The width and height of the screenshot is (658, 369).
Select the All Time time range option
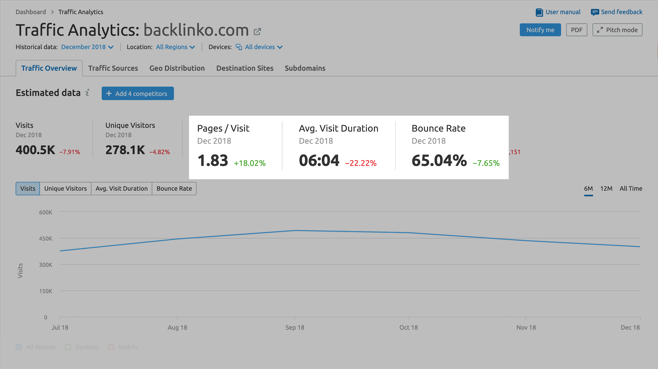click(x=631, y=188)
